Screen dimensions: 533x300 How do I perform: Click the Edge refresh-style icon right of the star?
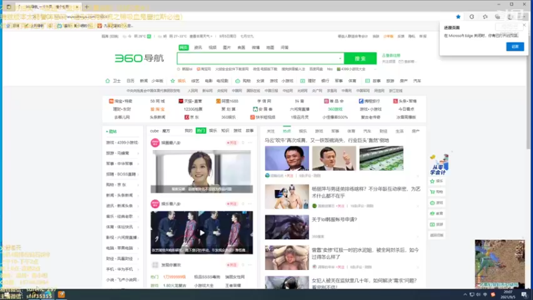tap(472, 17)
